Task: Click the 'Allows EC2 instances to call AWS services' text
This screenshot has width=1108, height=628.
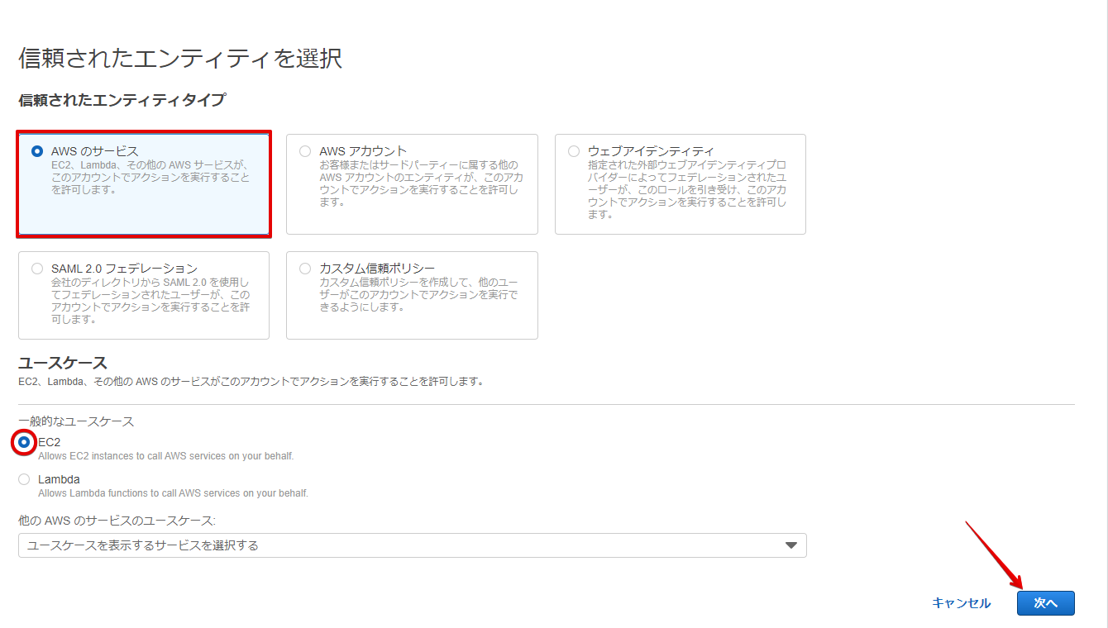Action: coord(166,456)
